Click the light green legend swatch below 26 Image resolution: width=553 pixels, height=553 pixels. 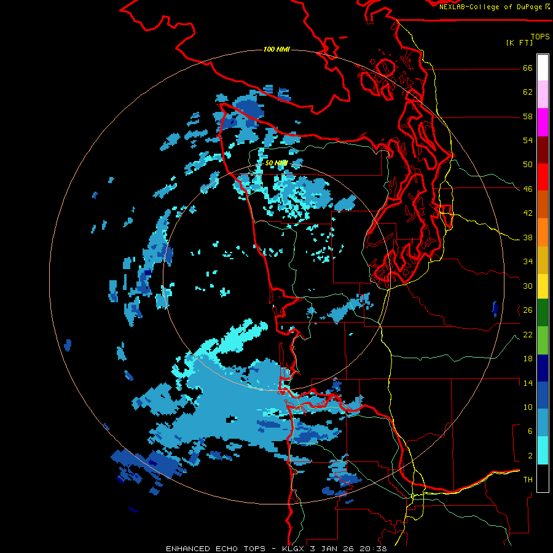543,340
